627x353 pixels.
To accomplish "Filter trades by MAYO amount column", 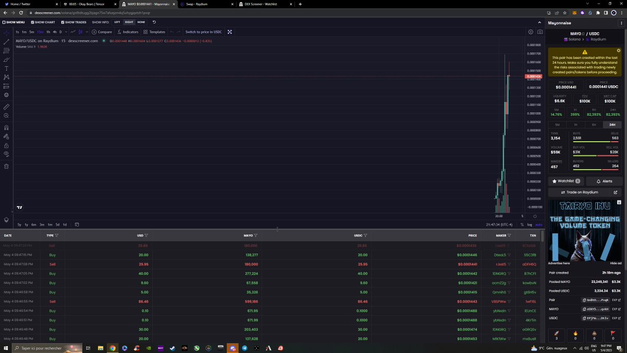I will 256,235.
